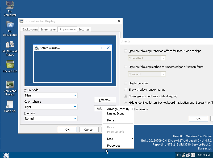213x158 pixels.
Task: Expand the New submenu in context menu
Action: click(x=118, y=139)
